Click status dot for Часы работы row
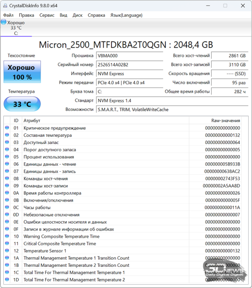 tap(7, 207)
